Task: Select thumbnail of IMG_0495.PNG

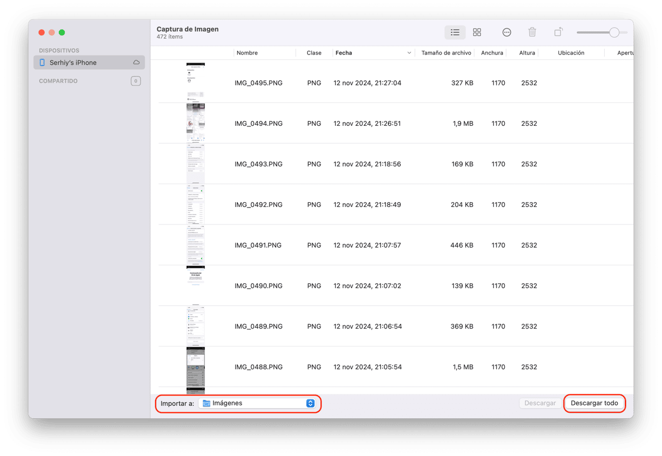Action: 195,82
